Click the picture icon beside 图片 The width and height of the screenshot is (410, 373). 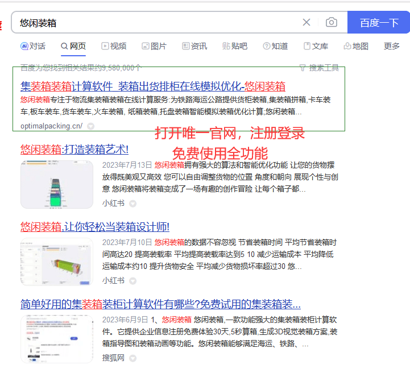pyautogui.click(x=146, y=46)
